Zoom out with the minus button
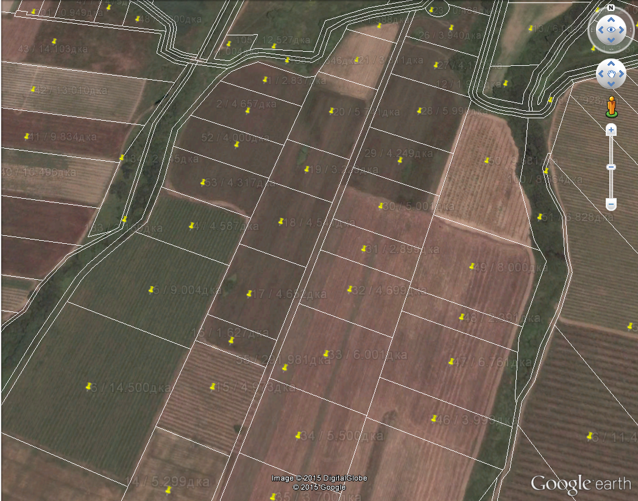 611,204
